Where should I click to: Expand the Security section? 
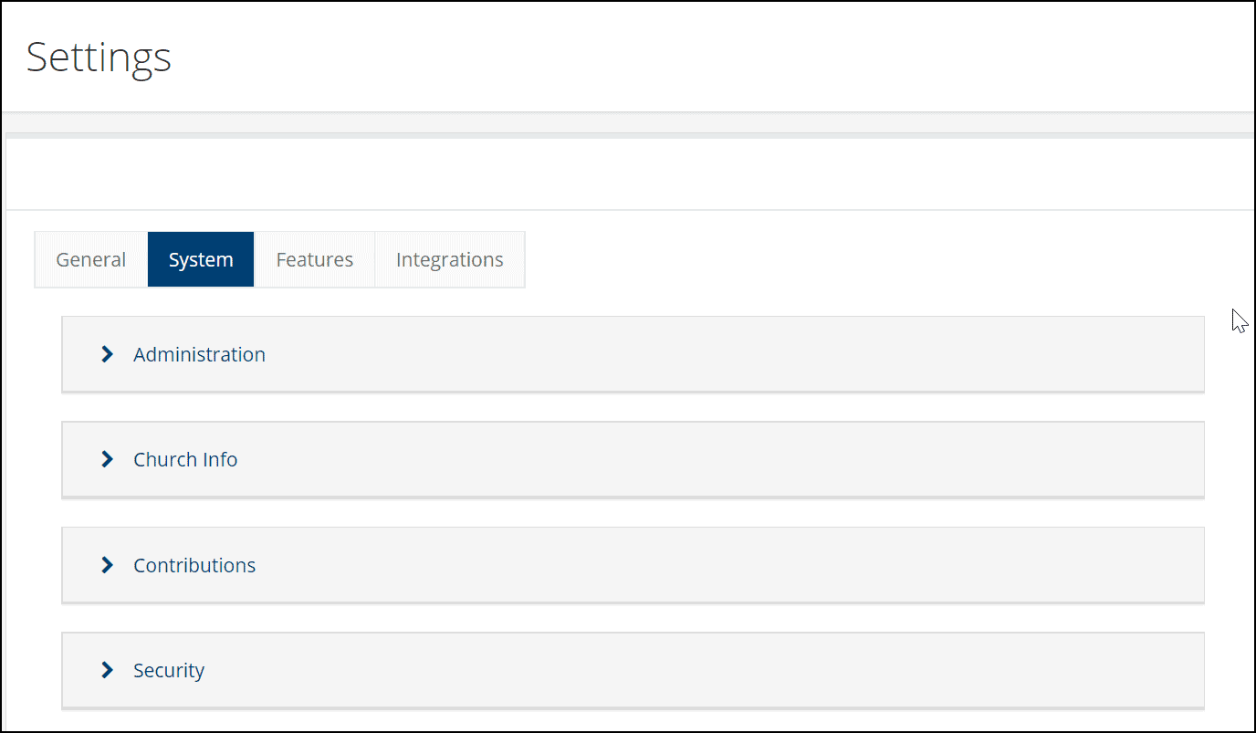coord(633,670)
